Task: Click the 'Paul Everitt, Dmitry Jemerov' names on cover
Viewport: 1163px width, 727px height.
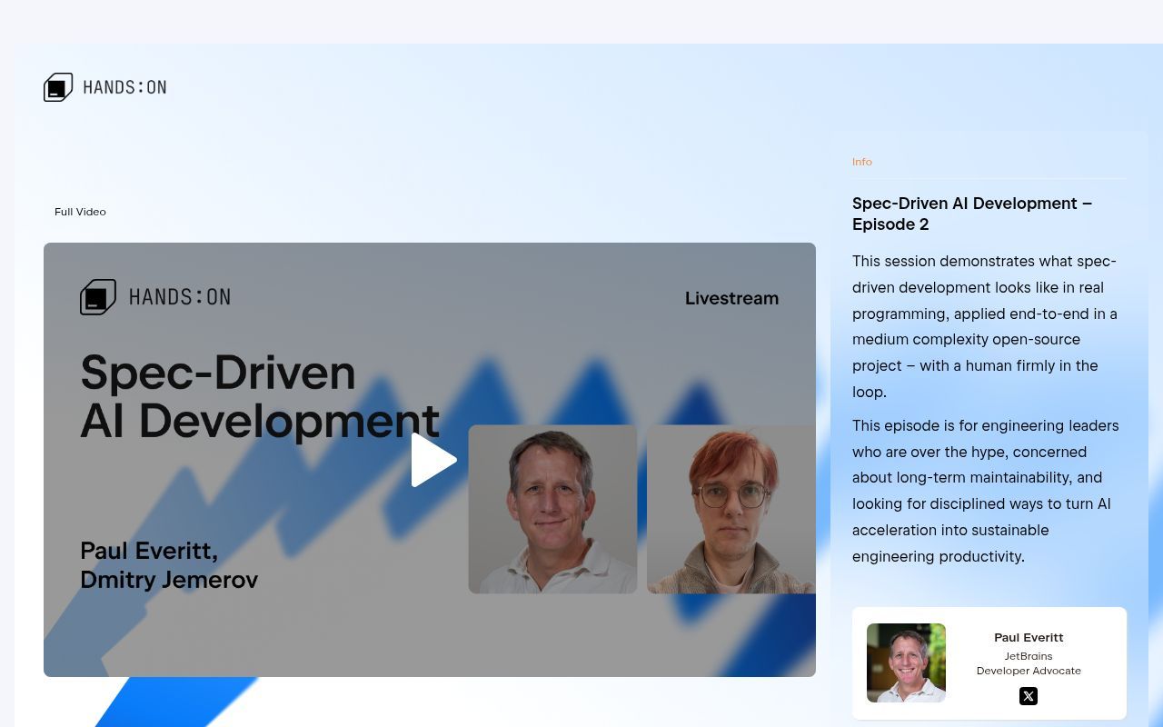Action: (169, 564)
